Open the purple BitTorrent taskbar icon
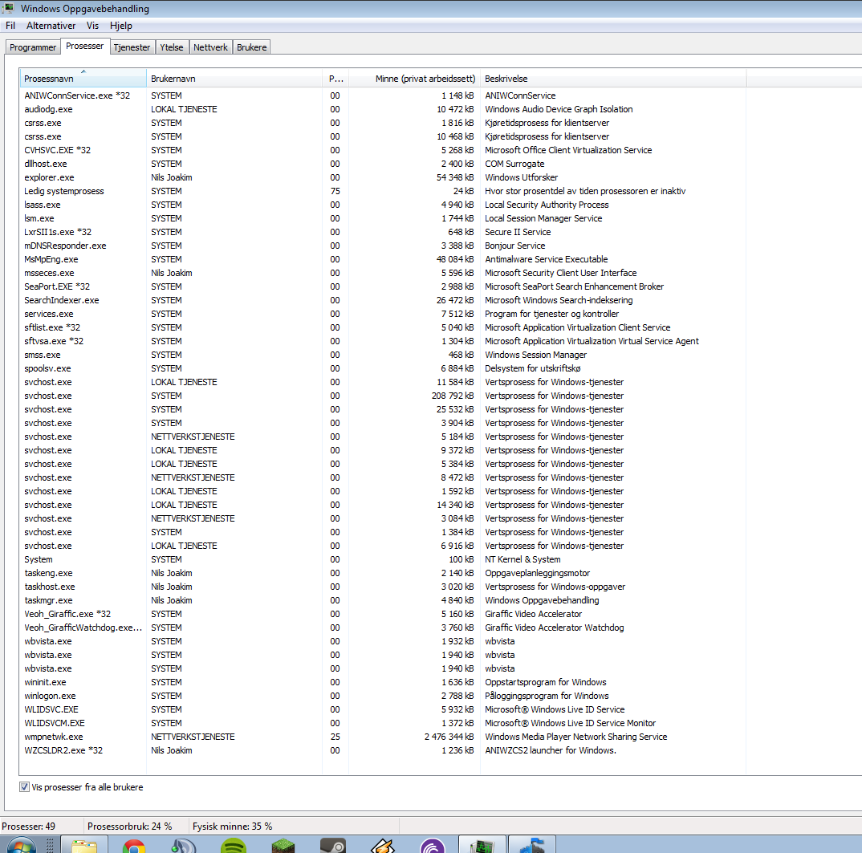 [x=432, y=847]
